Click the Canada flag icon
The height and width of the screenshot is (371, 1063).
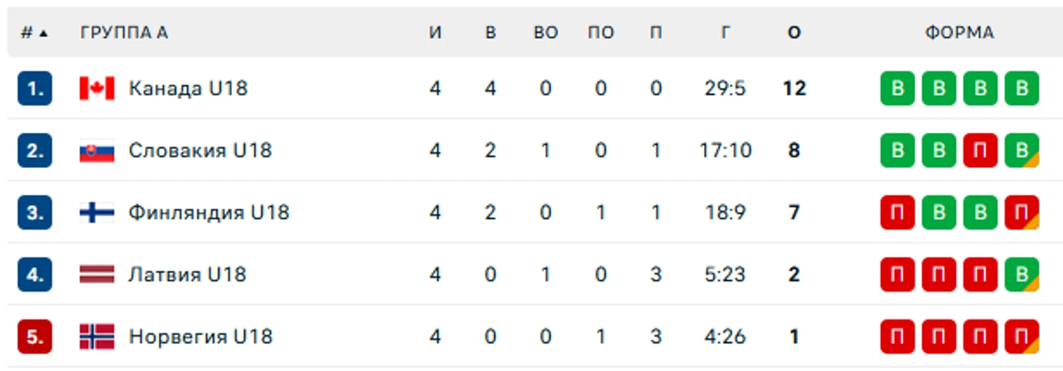pyautogui.click(x=97, y=89)
